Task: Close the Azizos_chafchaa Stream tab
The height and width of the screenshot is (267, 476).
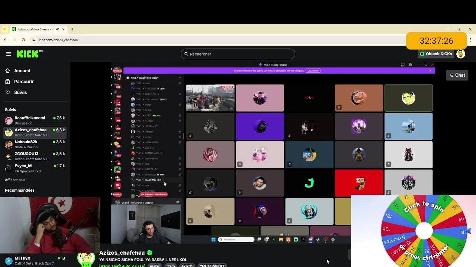Action: pos(64,29)
